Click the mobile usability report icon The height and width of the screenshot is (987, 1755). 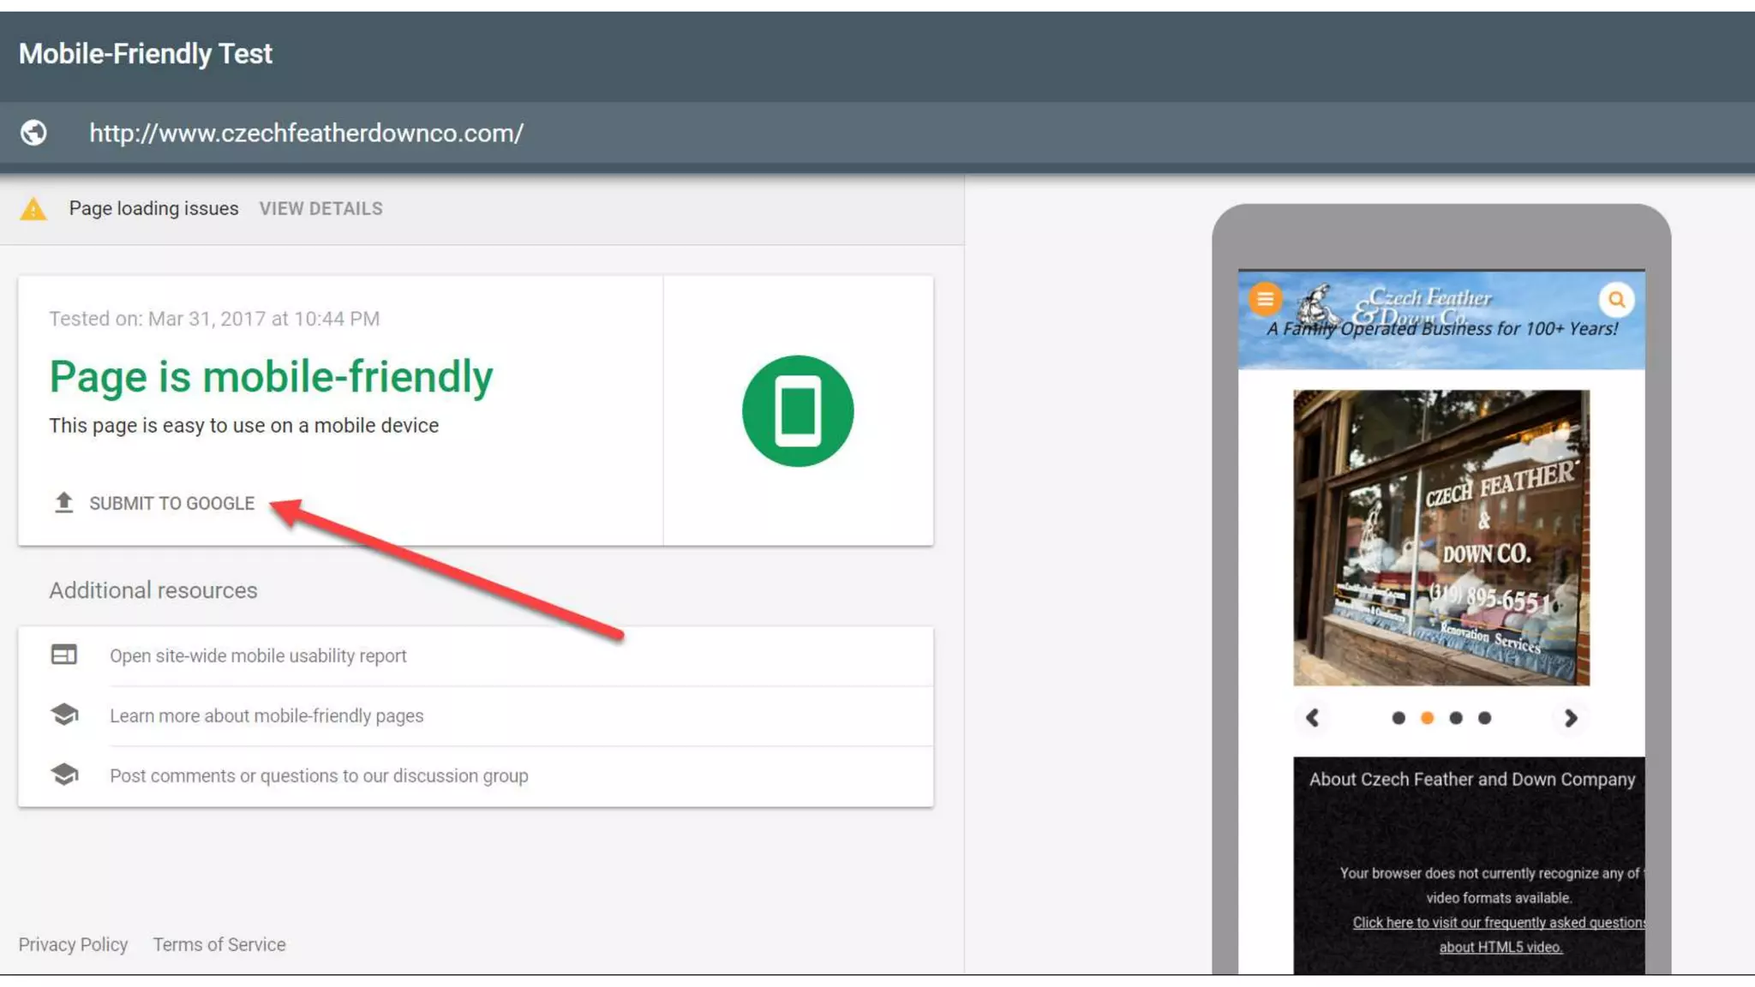pos(63,655)
